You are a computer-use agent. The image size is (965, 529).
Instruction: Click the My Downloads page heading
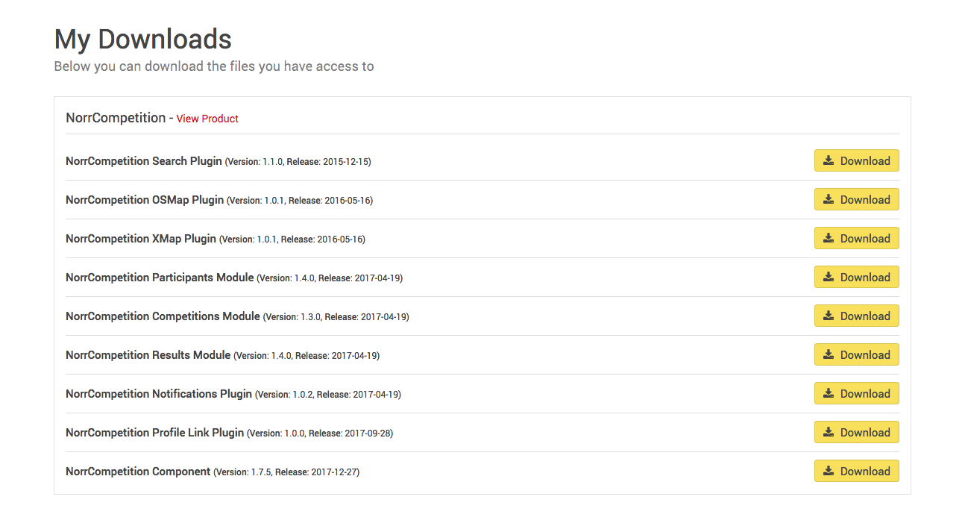pyautogui.click(x=143, y=39)
